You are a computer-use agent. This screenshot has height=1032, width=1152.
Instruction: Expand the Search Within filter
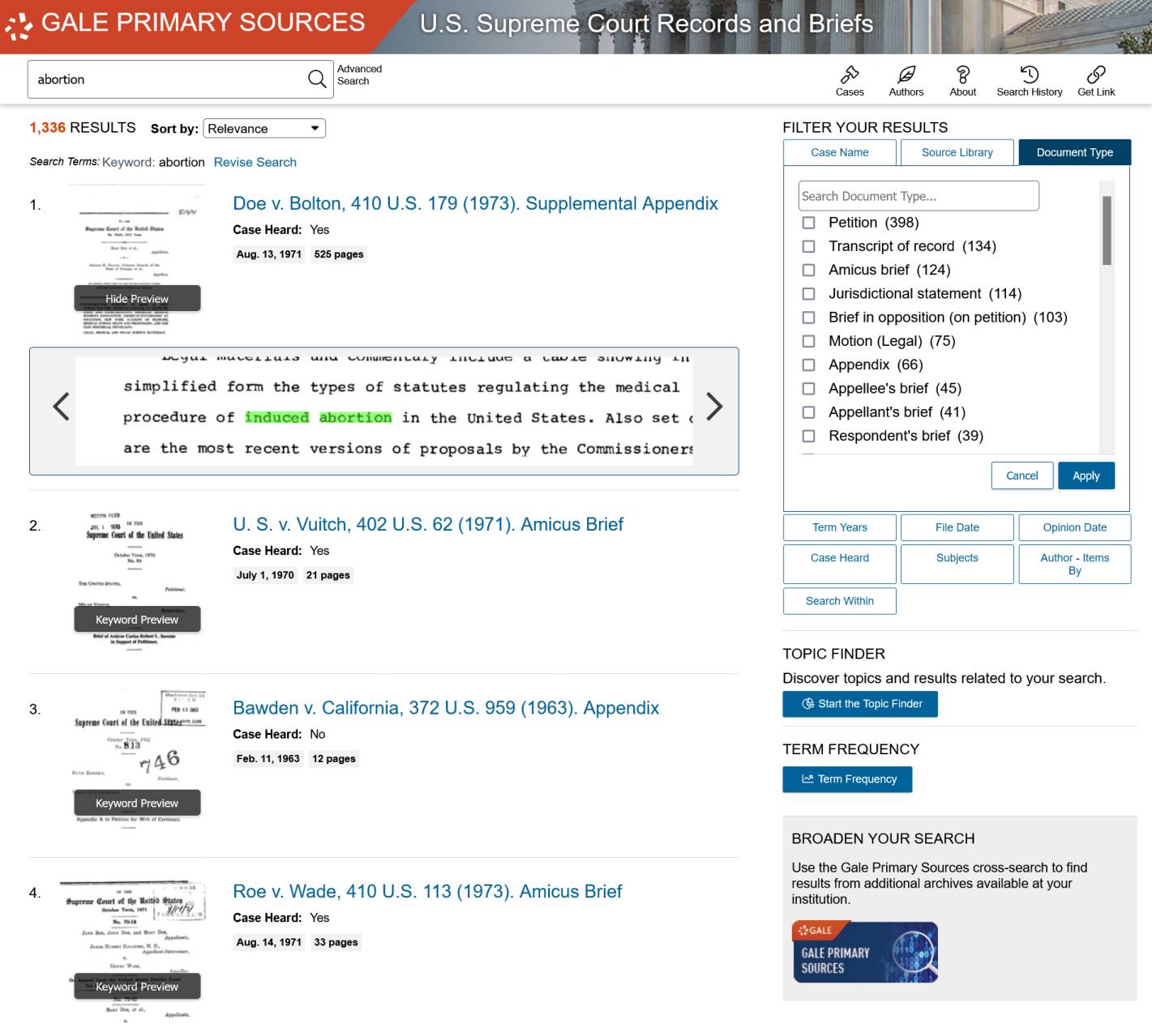[840, 601]
